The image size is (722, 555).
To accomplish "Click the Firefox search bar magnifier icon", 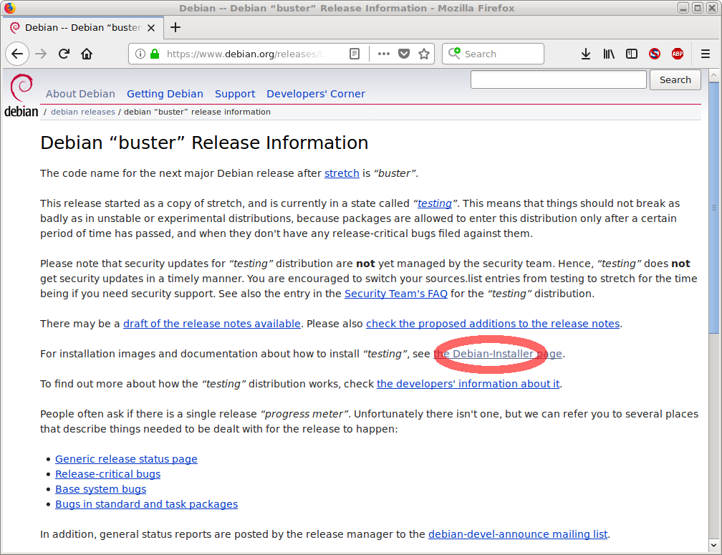I will pyautogui.click(x=454, y=54).
